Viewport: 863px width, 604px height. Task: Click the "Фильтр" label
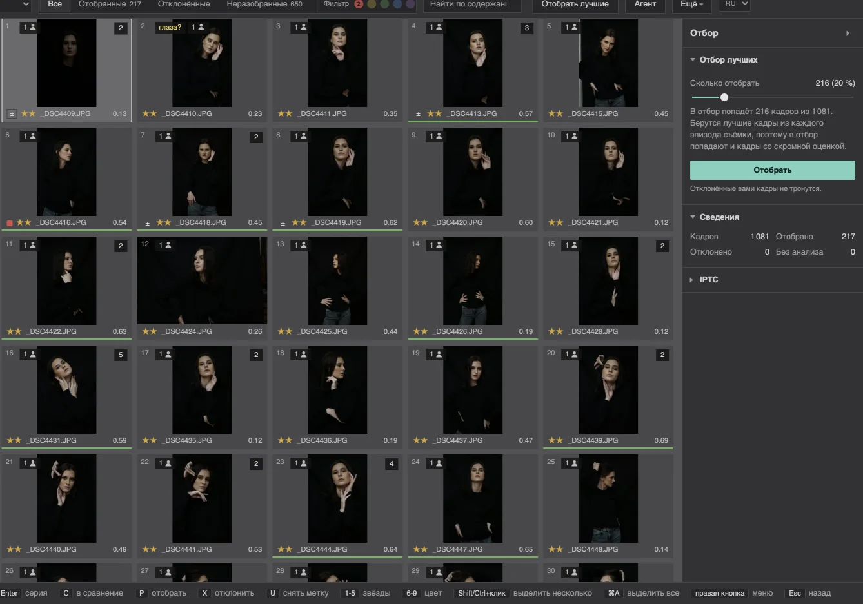pyautogui.click(x=336, y=4)
